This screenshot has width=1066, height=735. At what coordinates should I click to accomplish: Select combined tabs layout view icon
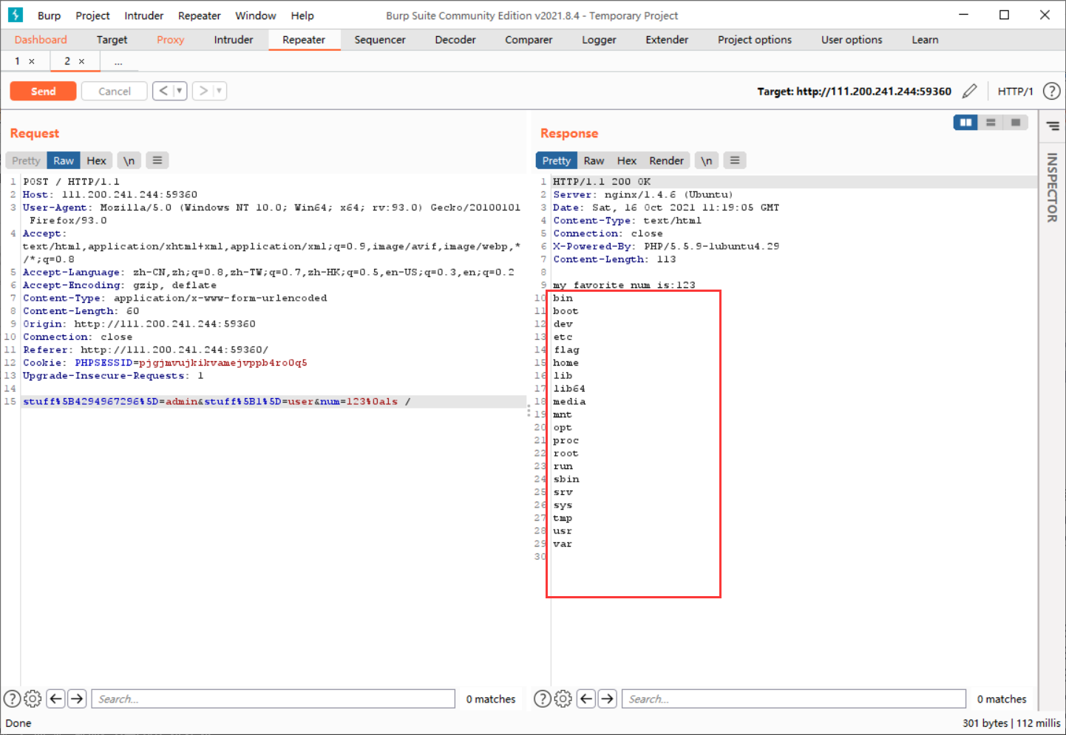click(x=1016, y=123)
